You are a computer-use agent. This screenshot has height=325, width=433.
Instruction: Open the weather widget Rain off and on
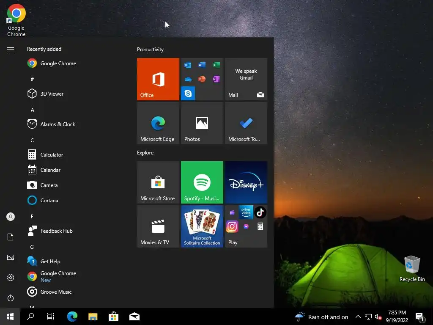pos(322,317)
